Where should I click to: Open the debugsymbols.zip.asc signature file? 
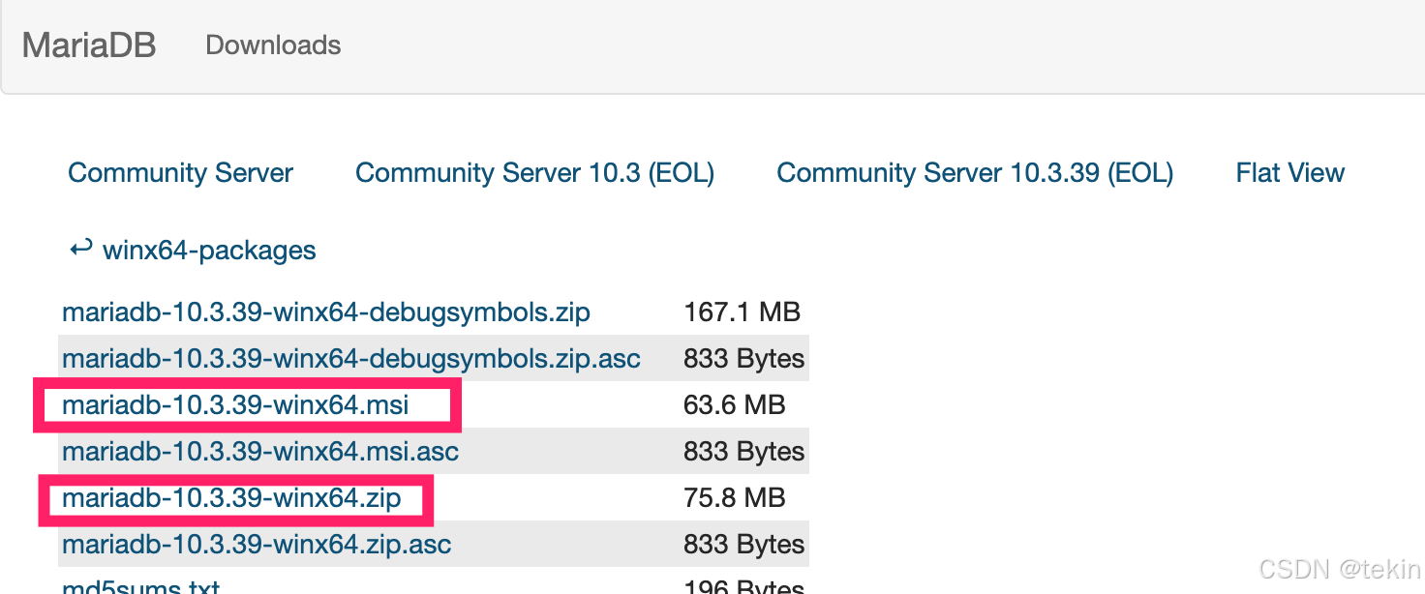pyautogui.click(x=349, y=358)
